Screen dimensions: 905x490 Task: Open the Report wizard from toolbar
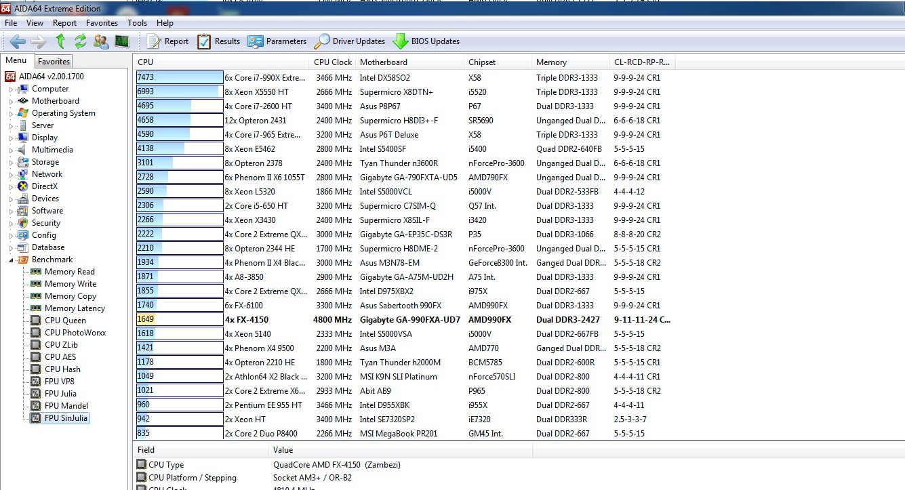tap(168, 41)
